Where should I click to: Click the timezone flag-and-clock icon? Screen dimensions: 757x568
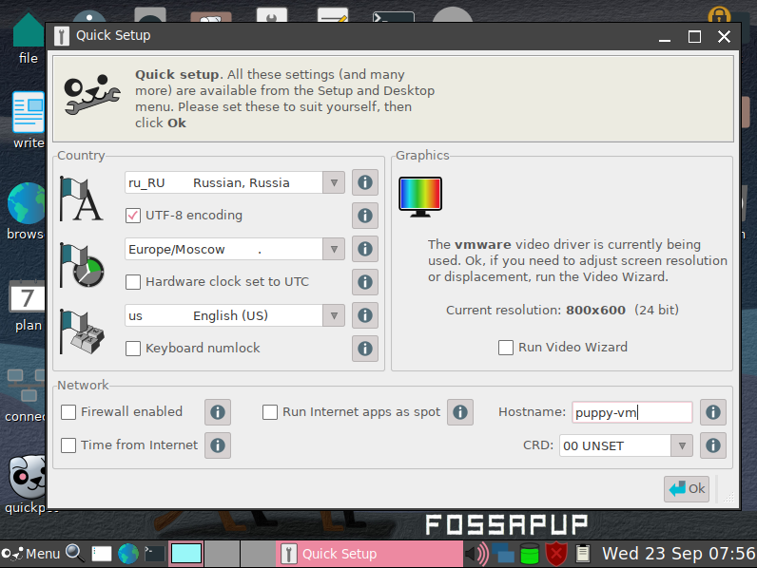coord(81,265)
